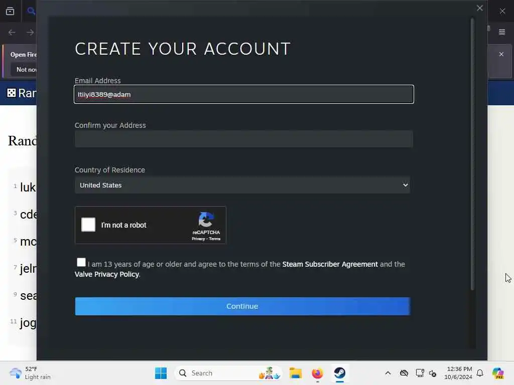The image size is (514, 385).
Task: Click the taskbar Search box
Action: point(229,373)
